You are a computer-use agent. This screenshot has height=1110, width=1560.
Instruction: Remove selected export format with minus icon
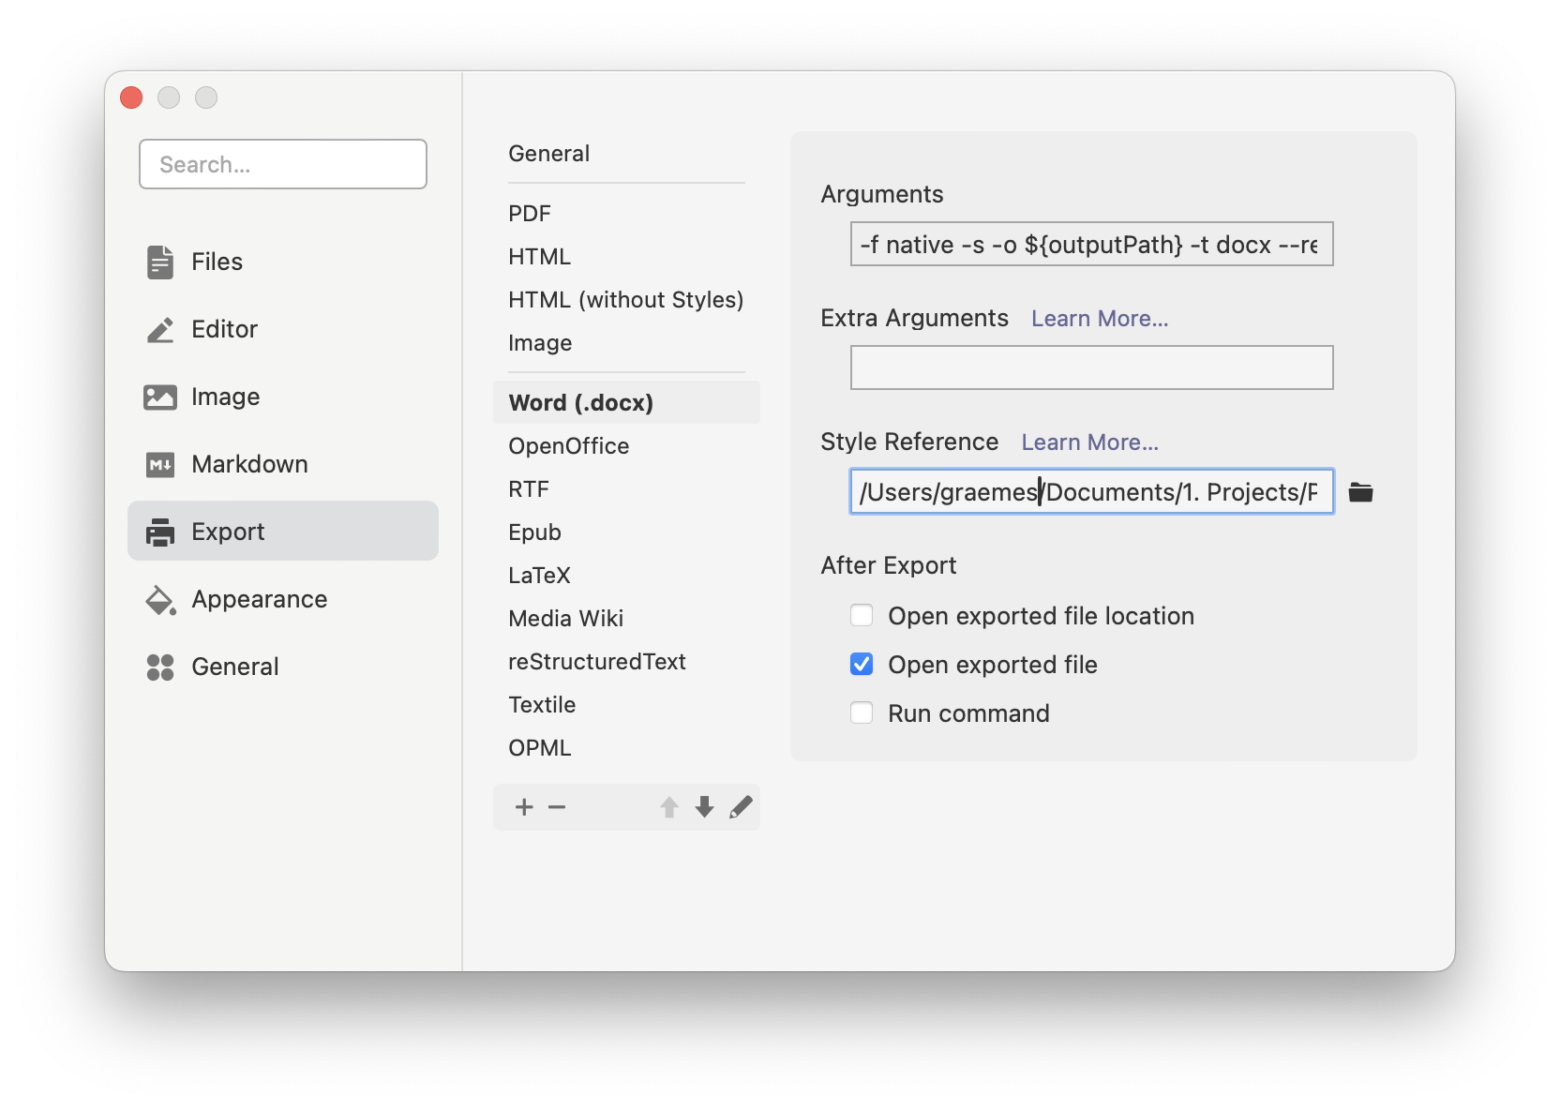(x=557, y=807)
